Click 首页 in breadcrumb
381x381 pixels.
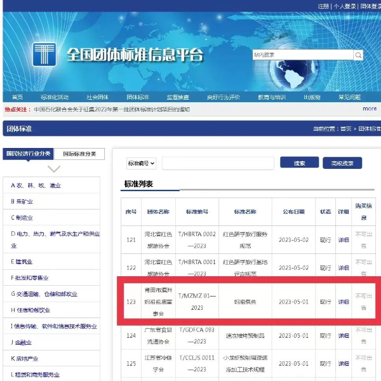(x=346, y=128)
